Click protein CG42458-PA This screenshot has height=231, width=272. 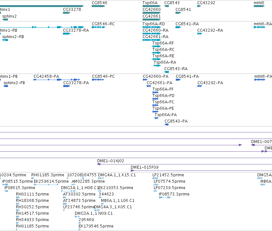pyautogui.click(x=57, y=80)
